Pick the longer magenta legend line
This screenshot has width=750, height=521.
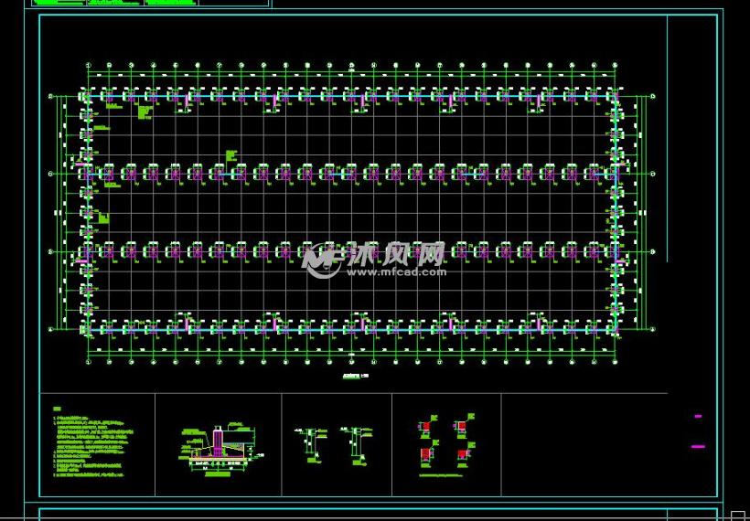pyautogui.click(x=698, y=447)
